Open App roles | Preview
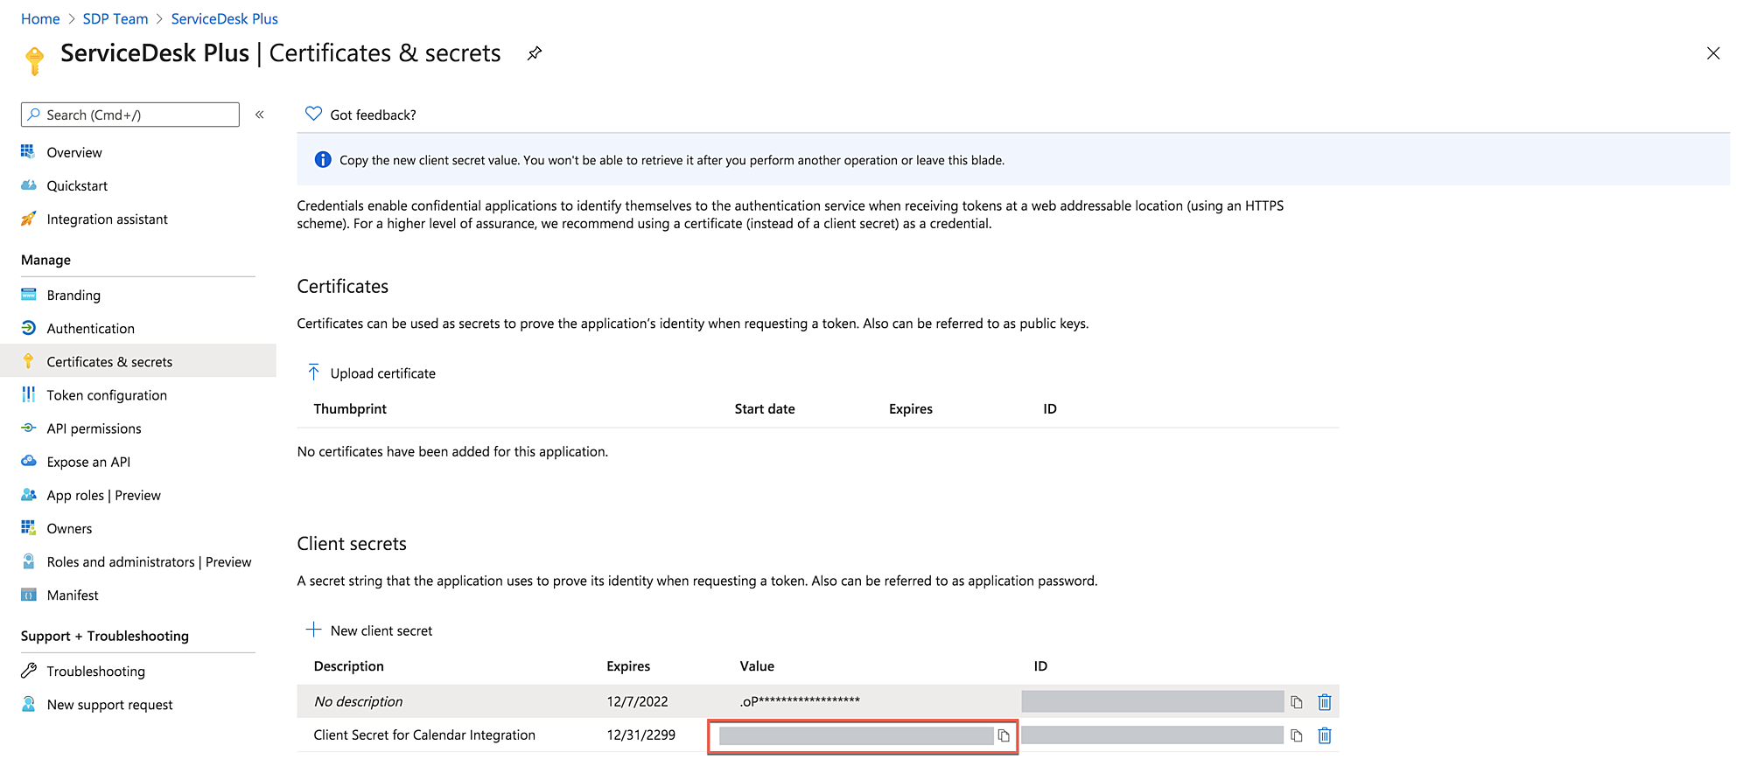The height and width of the screenshot is (773, 1750). (104, 494)
